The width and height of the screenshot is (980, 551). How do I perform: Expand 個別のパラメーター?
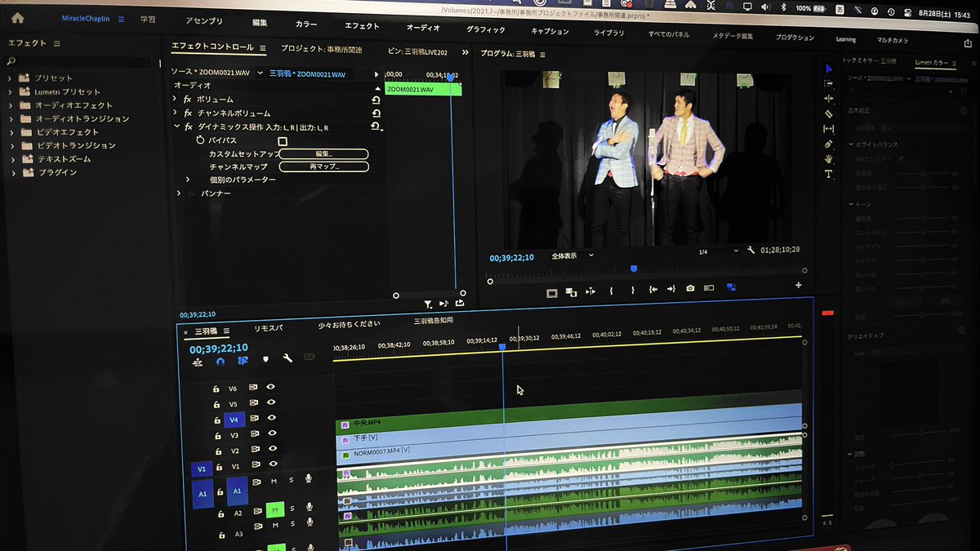(x=188, y=179)
